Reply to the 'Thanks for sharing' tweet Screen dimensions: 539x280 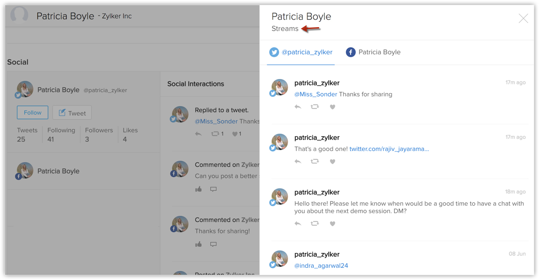pyautogui.click(x=298, y=107)
